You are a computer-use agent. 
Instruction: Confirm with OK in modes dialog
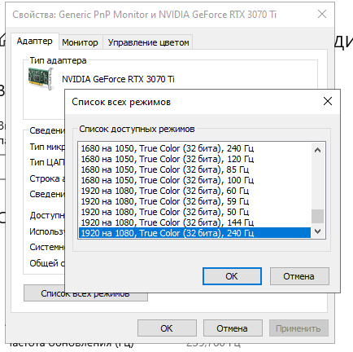click(232, 276)
